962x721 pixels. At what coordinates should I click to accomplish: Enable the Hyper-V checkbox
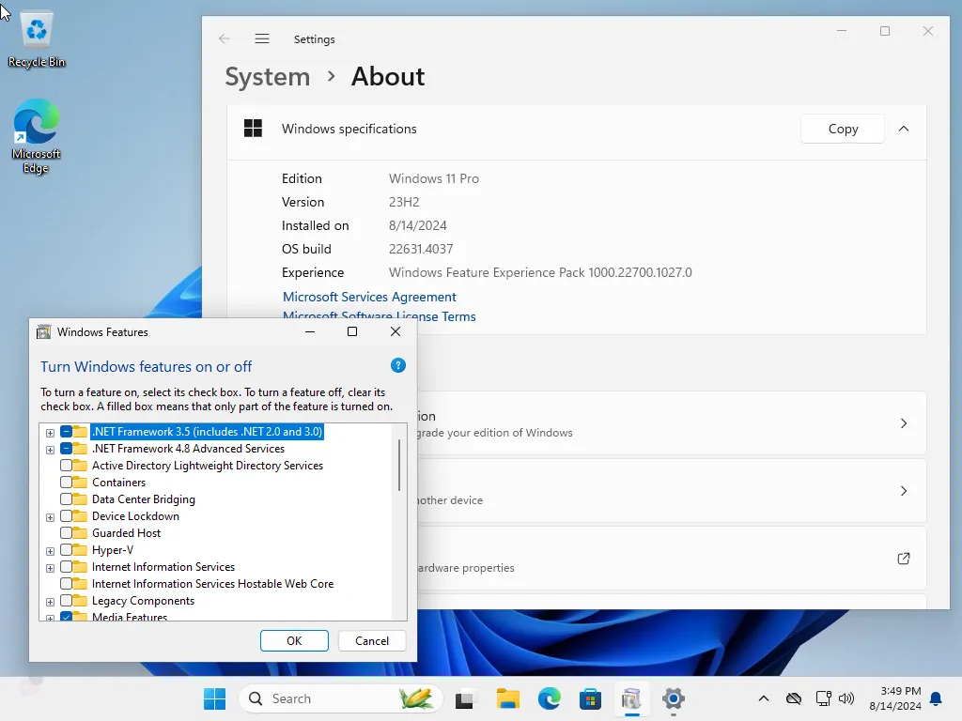coord(67,550)
